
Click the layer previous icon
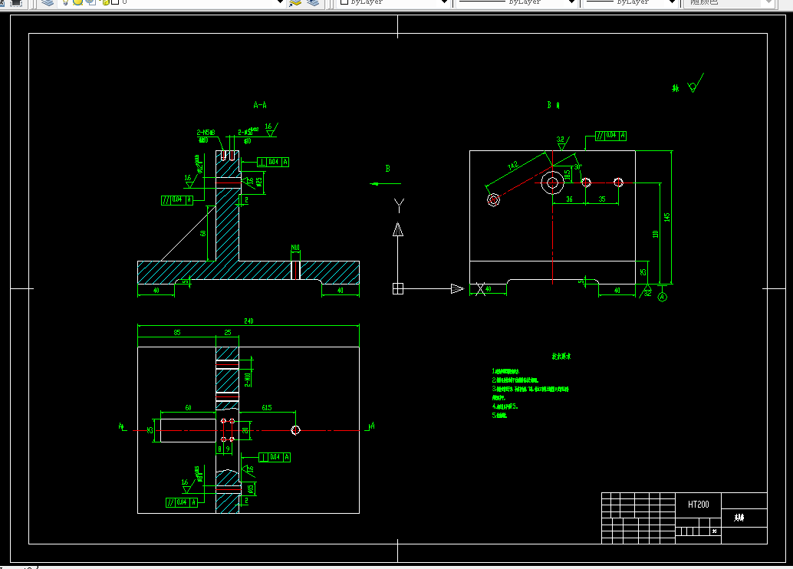[313, 2]
